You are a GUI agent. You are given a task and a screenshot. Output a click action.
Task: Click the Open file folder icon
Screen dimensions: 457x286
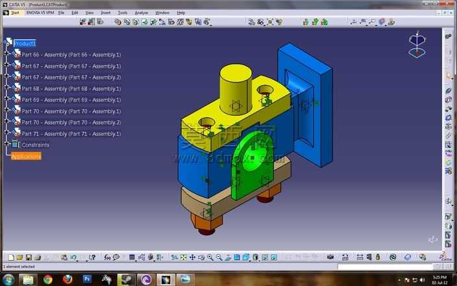pyautogui.click(x=20, y=257)
